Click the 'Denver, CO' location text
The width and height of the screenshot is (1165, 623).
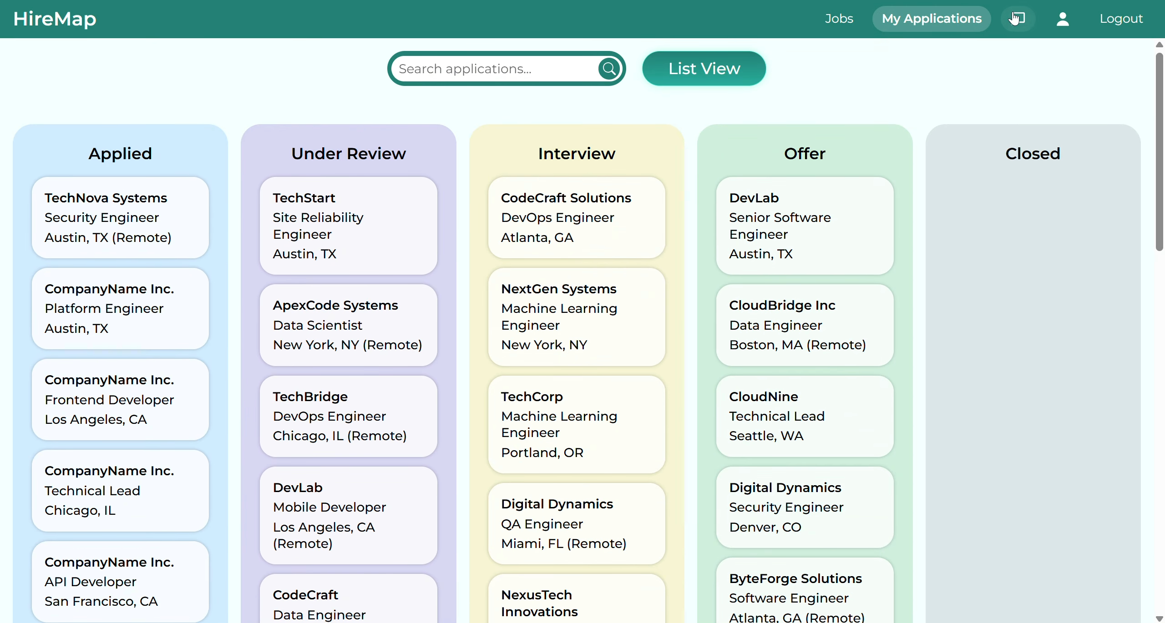click(x=765, y=527)
